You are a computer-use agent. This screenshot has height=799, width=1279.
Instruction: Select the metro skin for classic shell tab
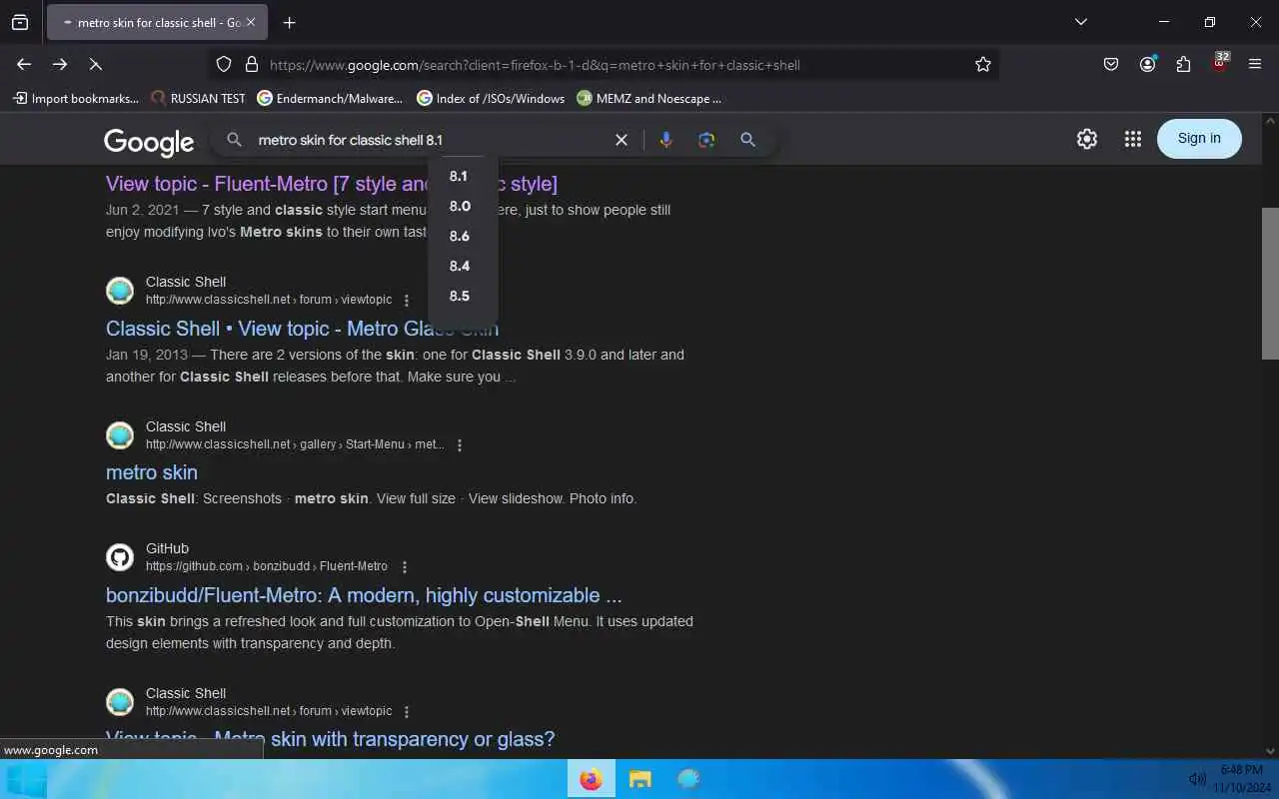coord(157,22)
